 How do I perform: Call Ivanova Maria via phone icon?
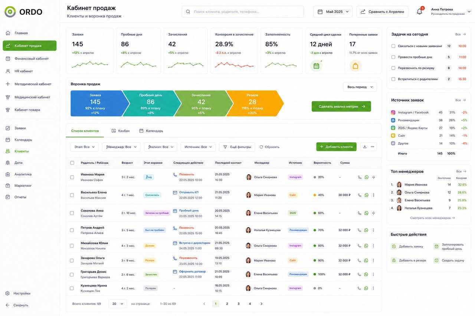pyautogui.click(x=359, y=177)
